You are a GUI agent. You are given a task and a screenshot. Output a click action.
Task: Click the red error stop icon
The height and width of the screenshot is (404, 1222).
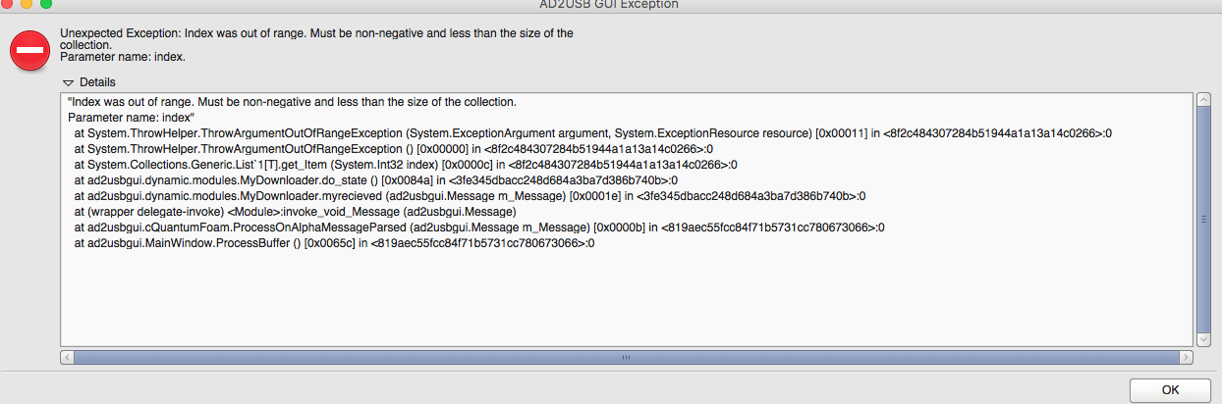[30, 49]
